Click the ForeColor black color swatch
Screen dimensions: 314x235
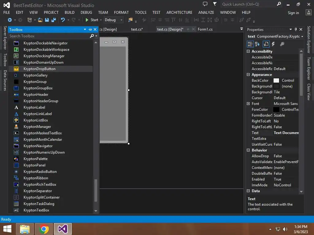click(x=276, y=110)
